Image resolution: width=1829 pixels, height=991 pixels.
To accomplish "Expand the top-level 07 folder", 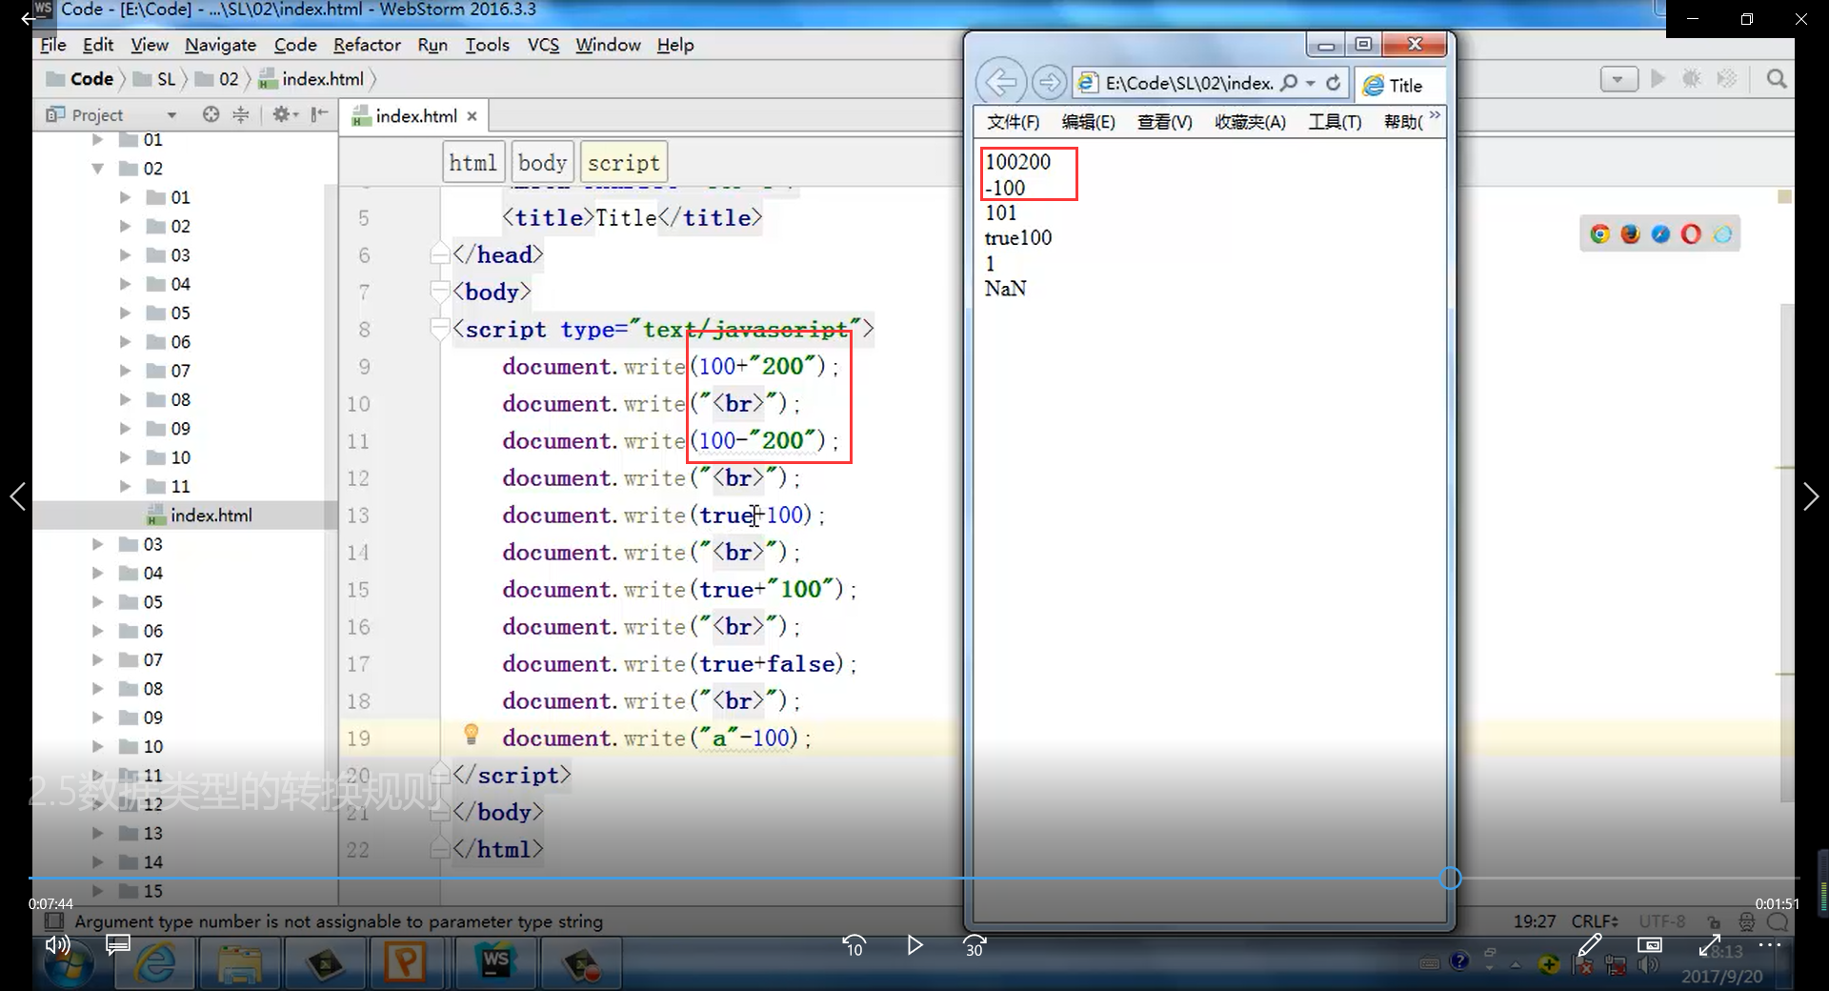I will pos(97,659).
